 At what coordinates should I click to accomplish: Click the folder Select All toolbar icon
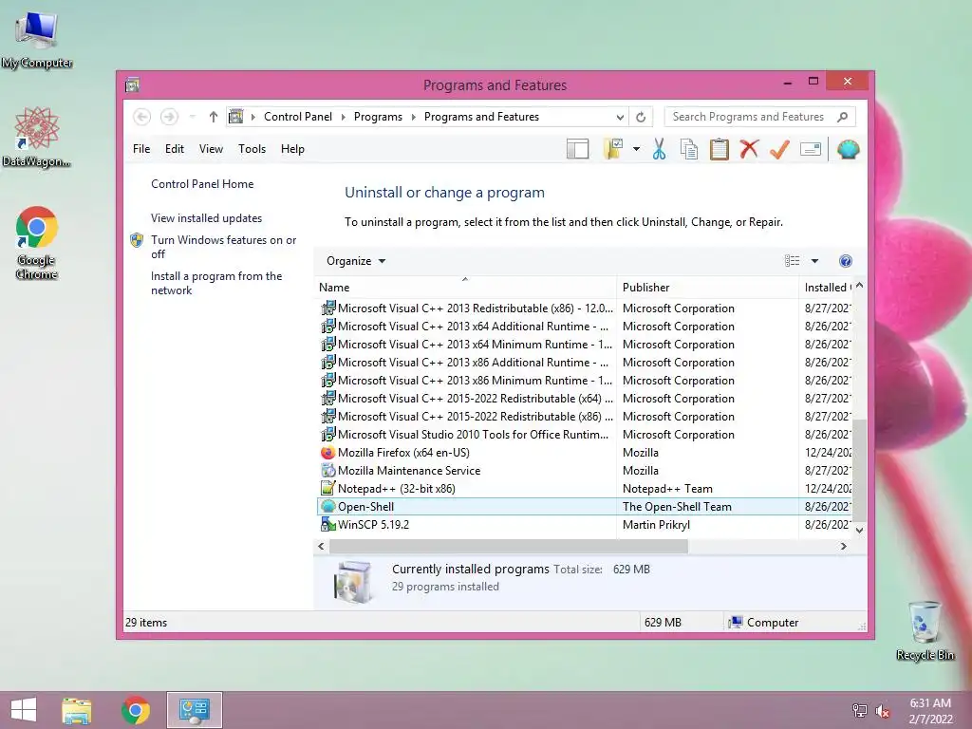[x=612, y=149]
